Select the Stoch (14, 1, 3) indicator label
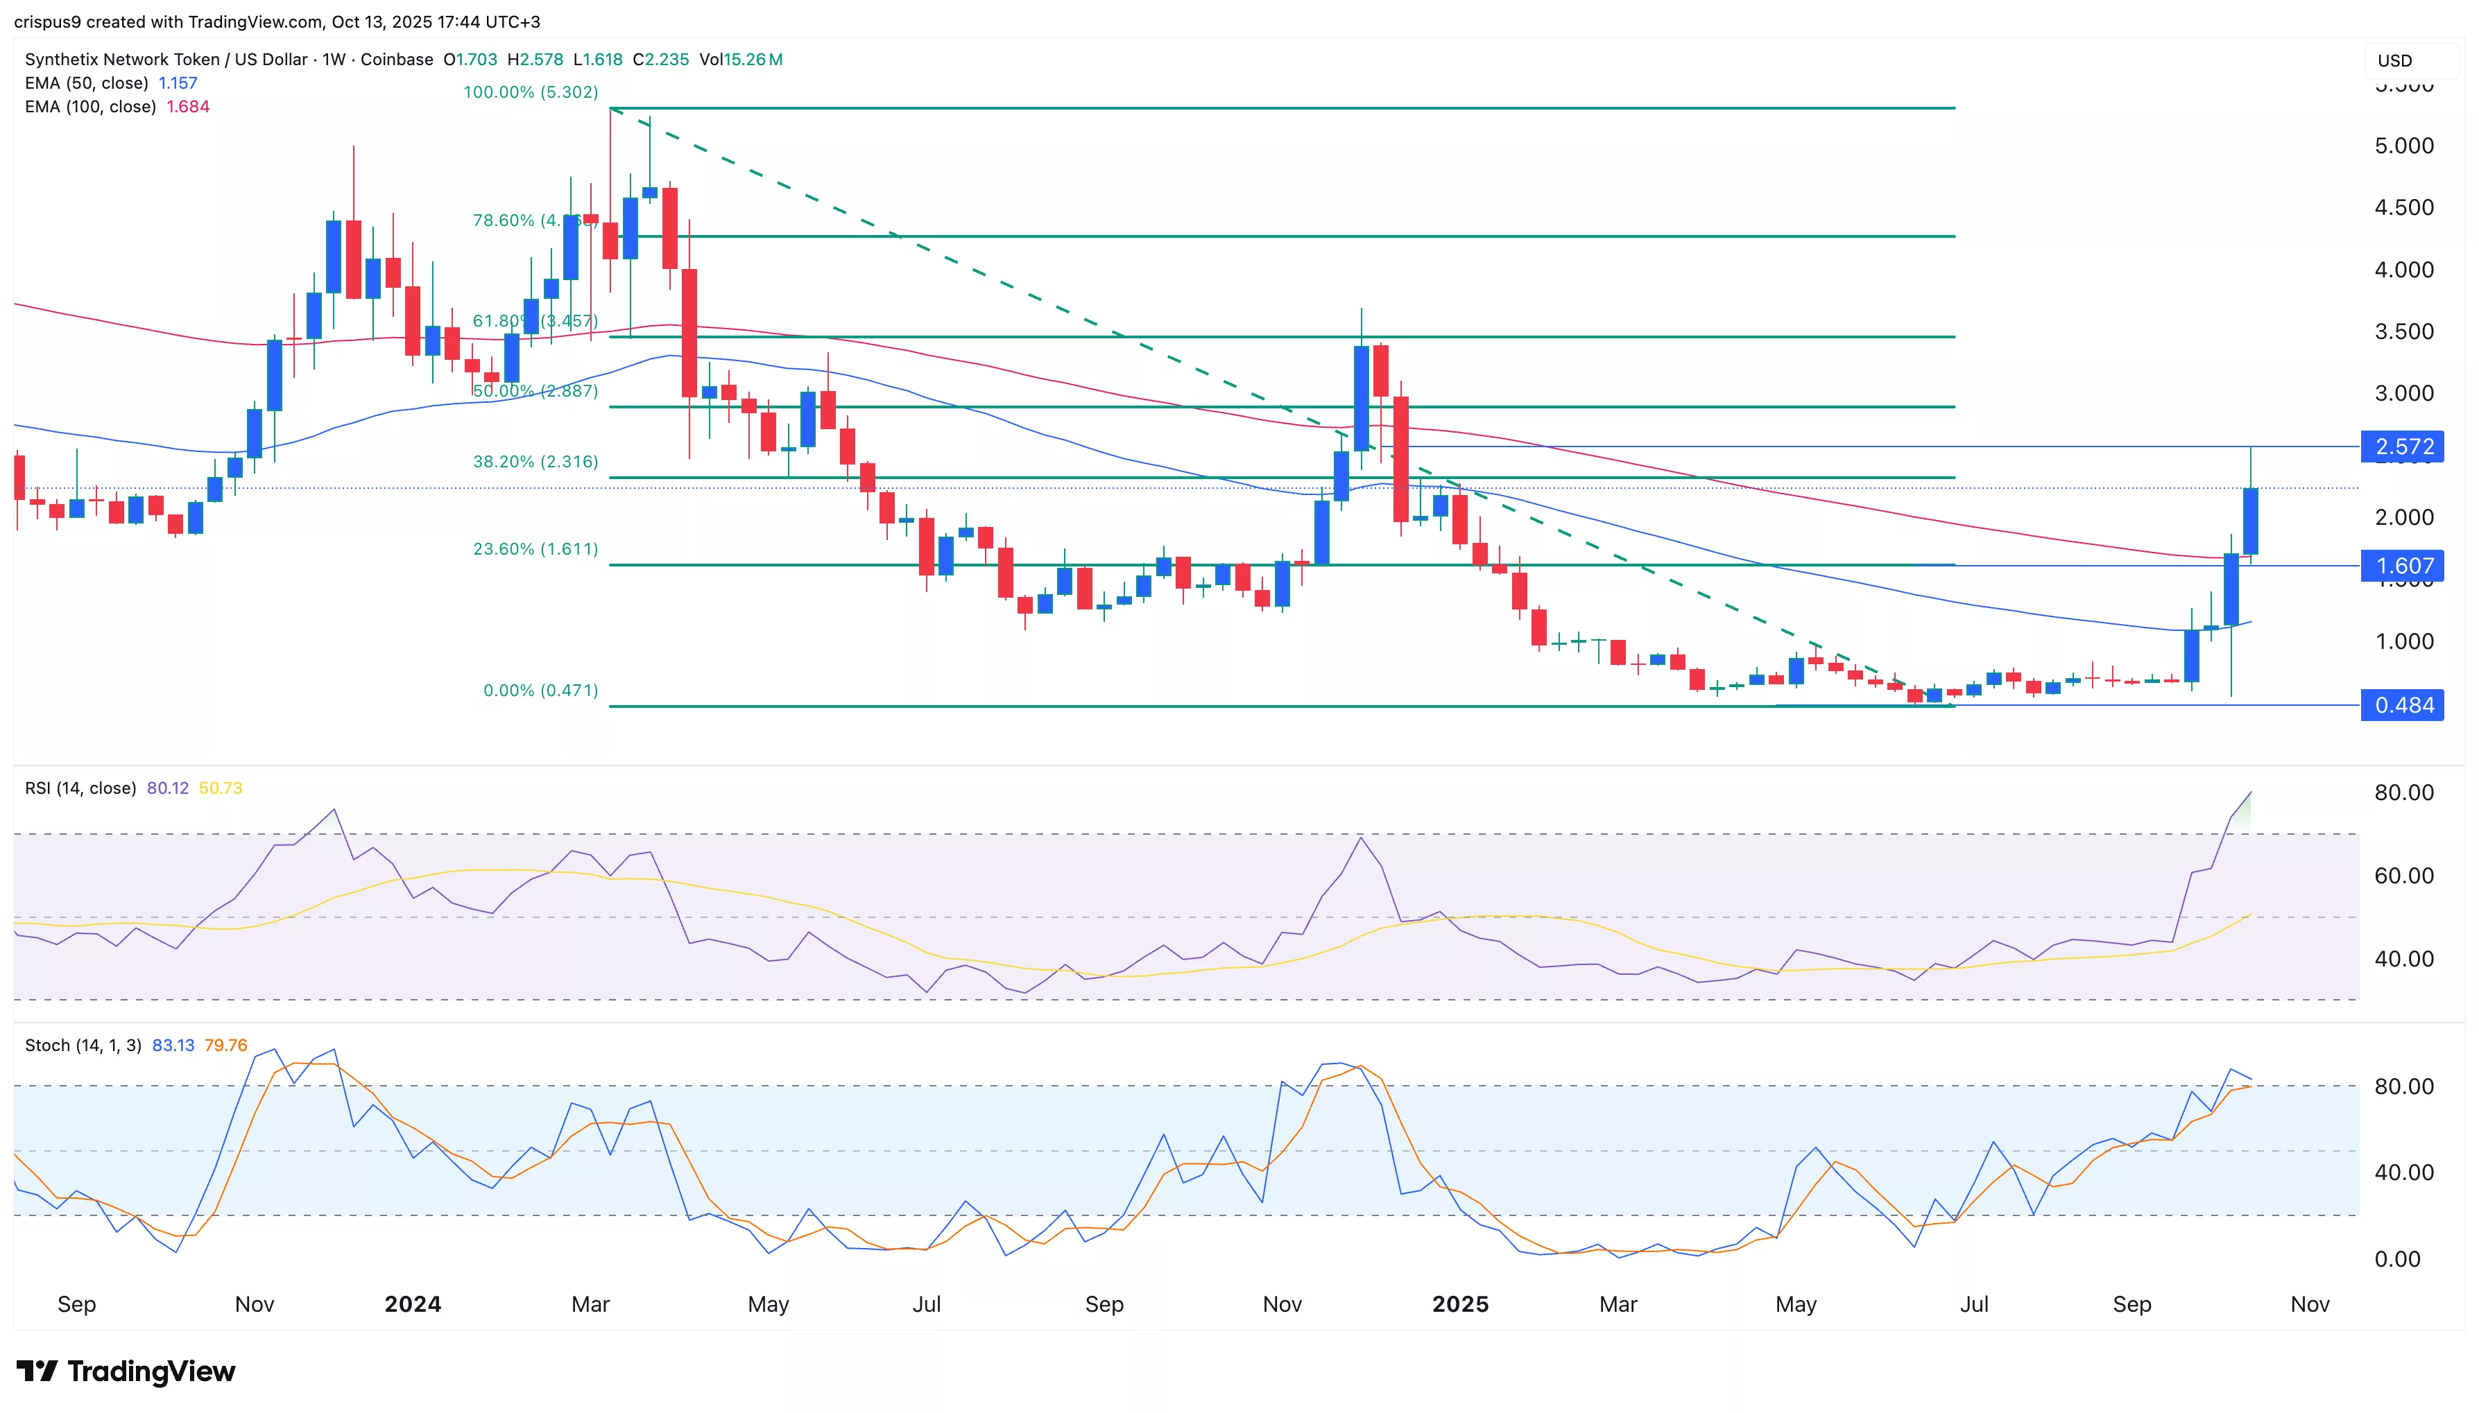This screenshot has width=2479, height=1413. [x=83, y=1046]
